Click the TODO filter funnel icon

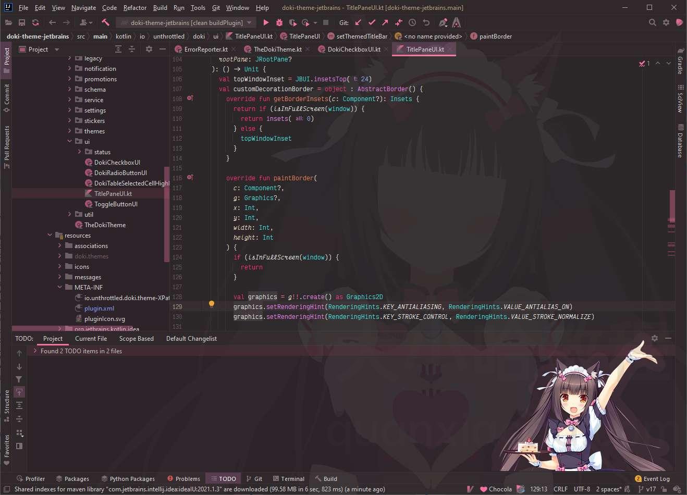(x=19, y=379)
